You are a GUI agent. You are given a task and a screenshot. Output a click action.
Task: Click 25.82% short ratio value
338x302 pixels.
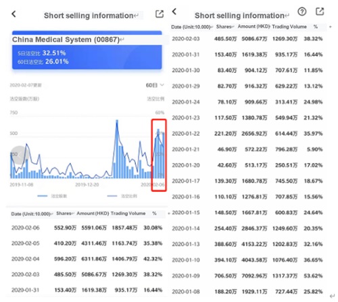coord(313,292)
